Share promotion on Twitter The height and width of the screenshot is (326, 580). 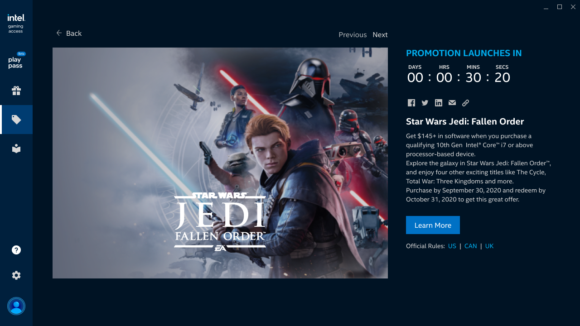pyautogui.click(x=425, y=103)
